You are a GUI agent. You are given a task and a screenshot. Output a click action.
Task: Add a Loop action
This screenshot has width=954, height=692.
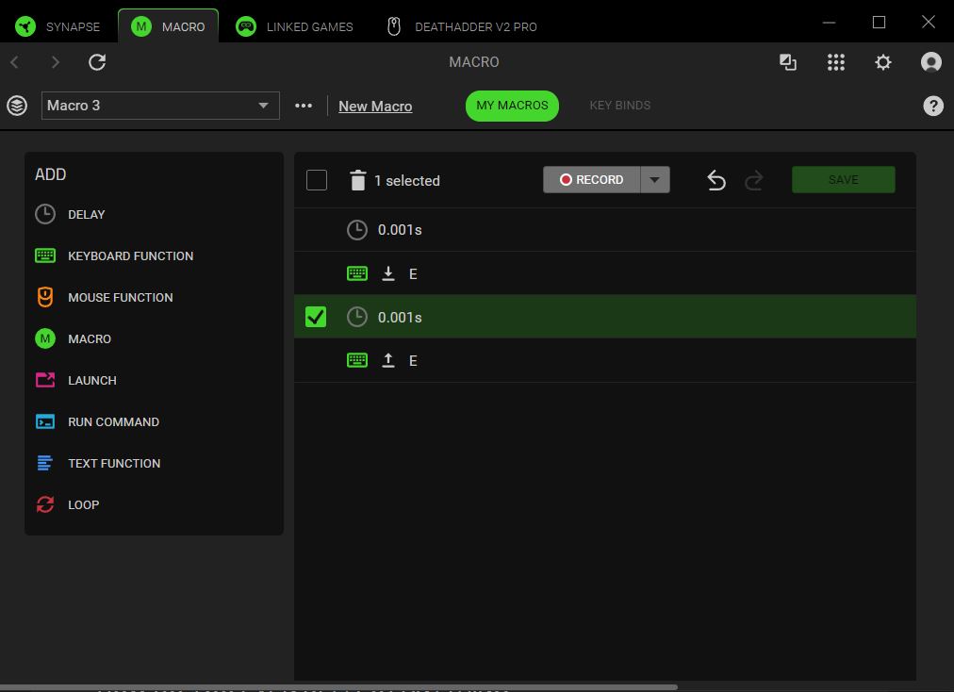coord(83,504)
